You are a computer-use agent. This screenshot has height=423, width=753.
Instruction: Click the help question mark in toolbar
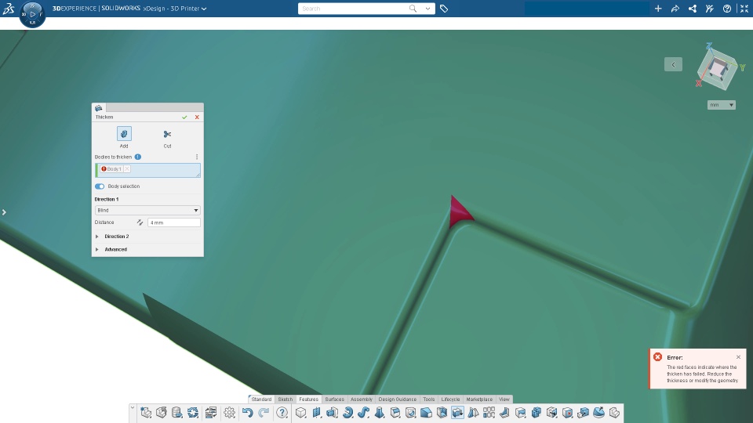(x=282, y=413)
